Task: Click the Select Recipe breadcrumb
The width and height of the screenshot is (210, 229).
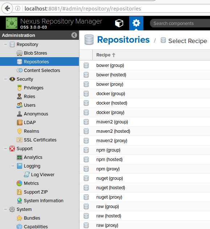Action: [x=188, y=41]
